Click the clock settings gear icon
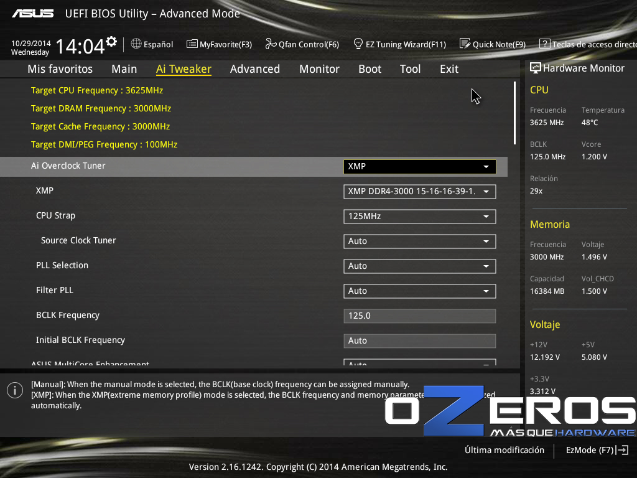The image size is (637, 478). click(111, 42)
